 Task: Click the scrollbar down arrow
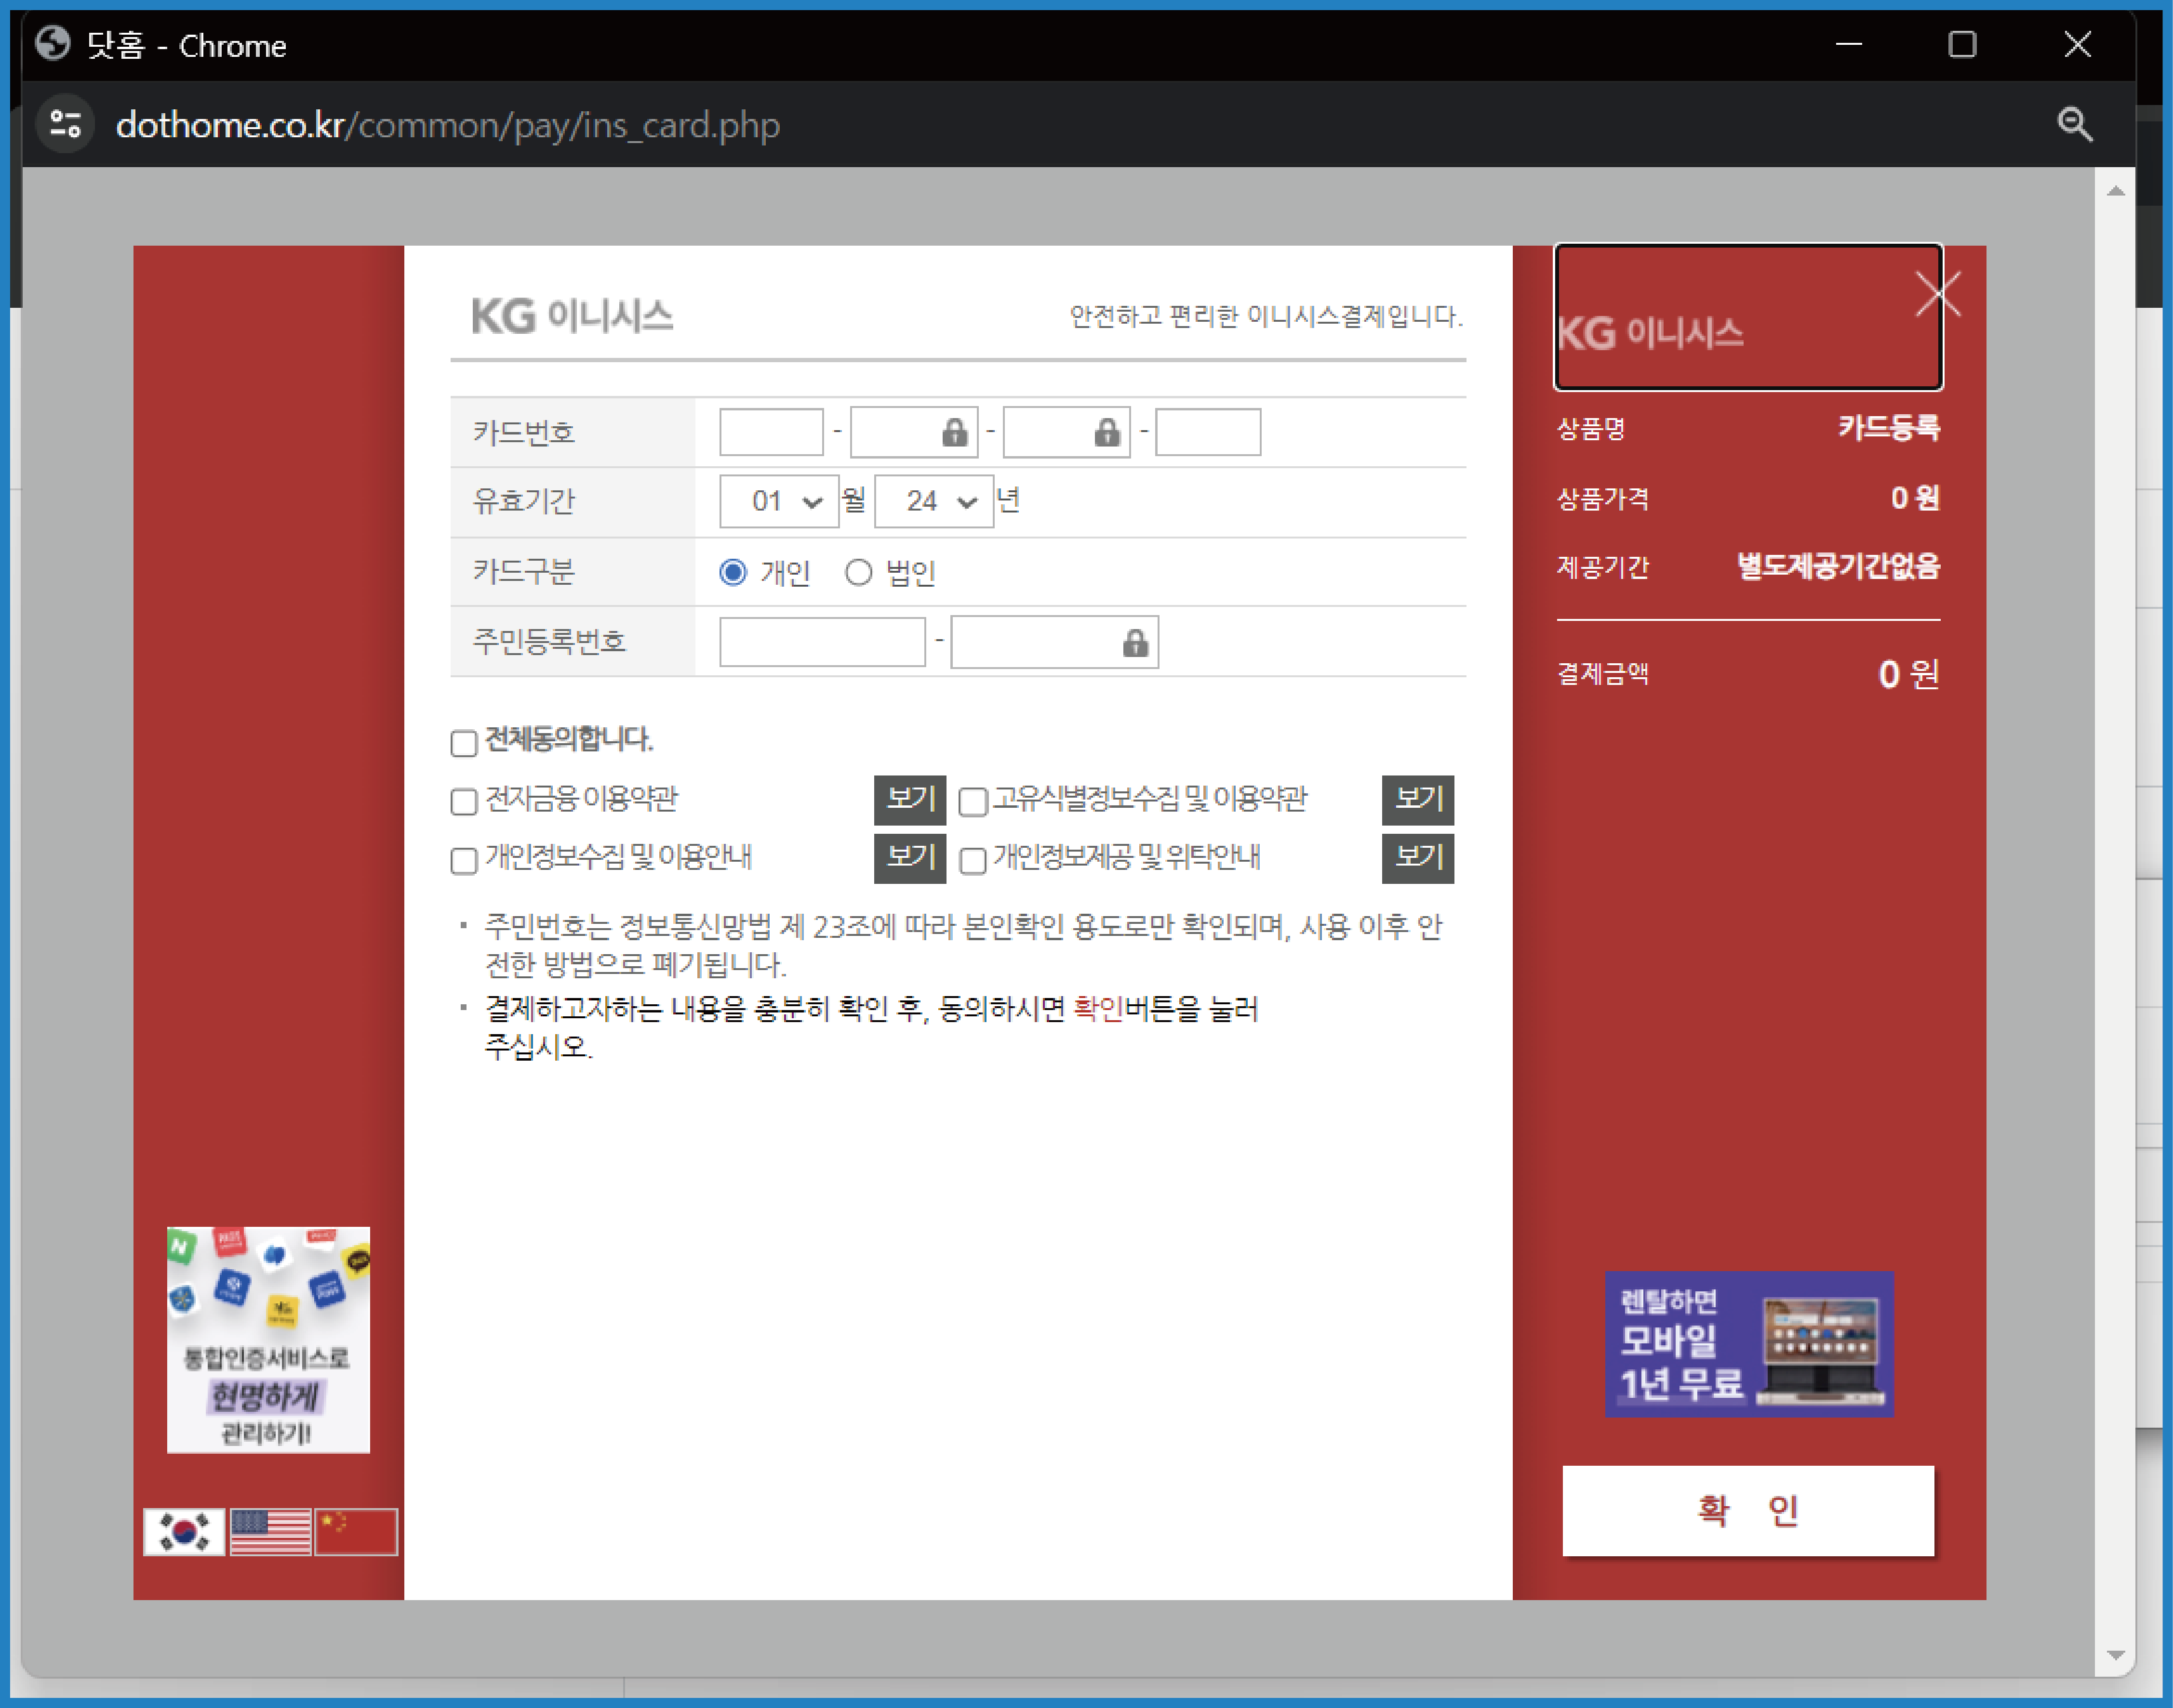2115,1655
